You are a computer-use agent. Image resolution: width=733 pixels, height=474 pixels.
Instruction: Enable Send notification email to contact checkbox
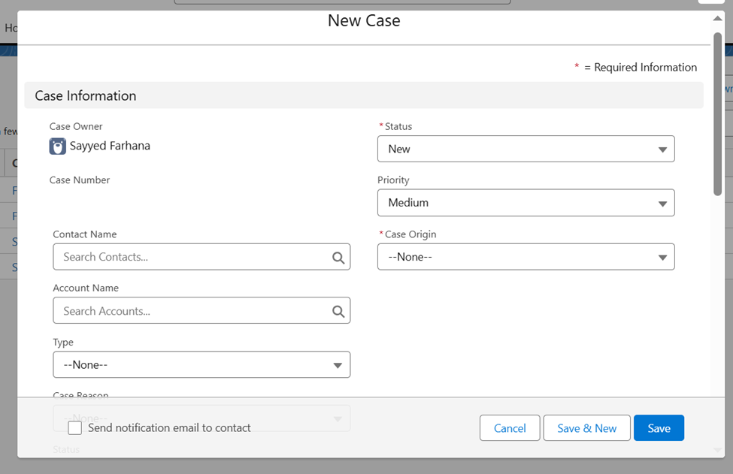75,428
